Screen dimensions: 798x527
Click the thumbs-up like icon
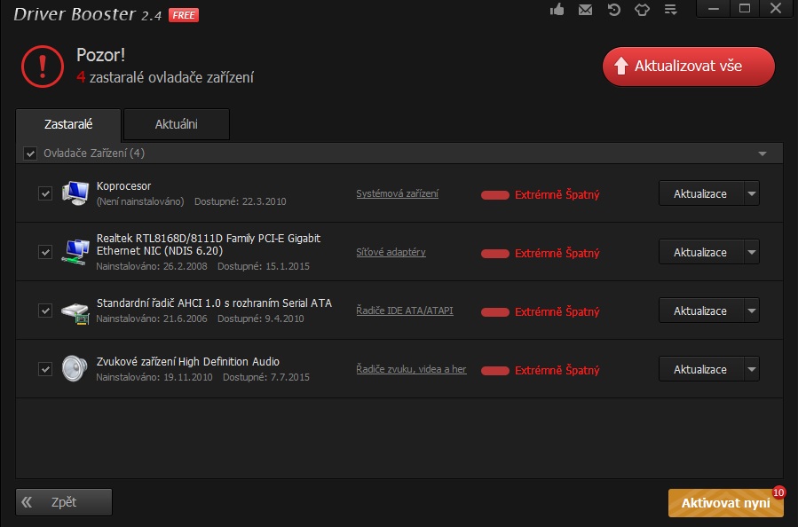pos(557,10)
